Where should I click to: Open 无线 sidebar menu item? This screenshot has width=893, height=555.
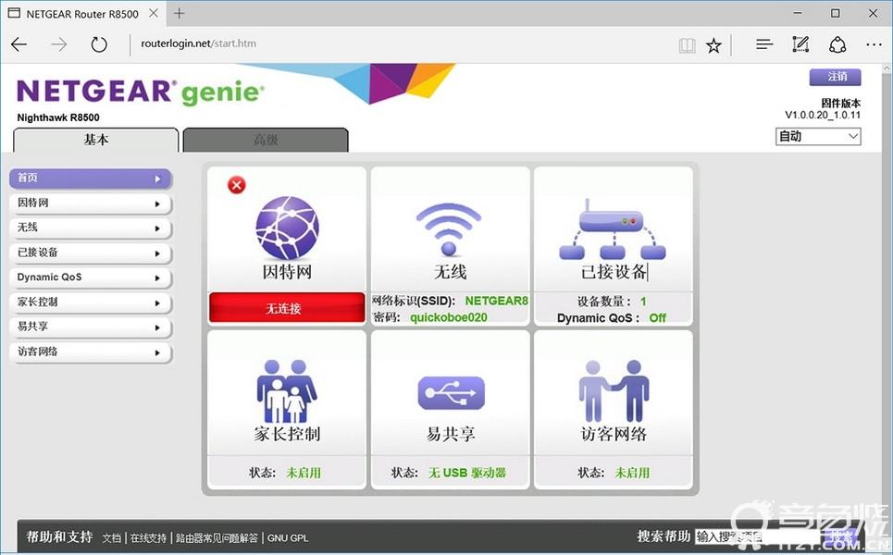pyautogui.click(x=90, y=228)
